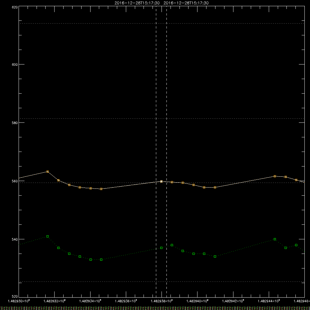
Task: Select the 580 y-axis label
Action: pyautogui.click(x=15, y=122)
